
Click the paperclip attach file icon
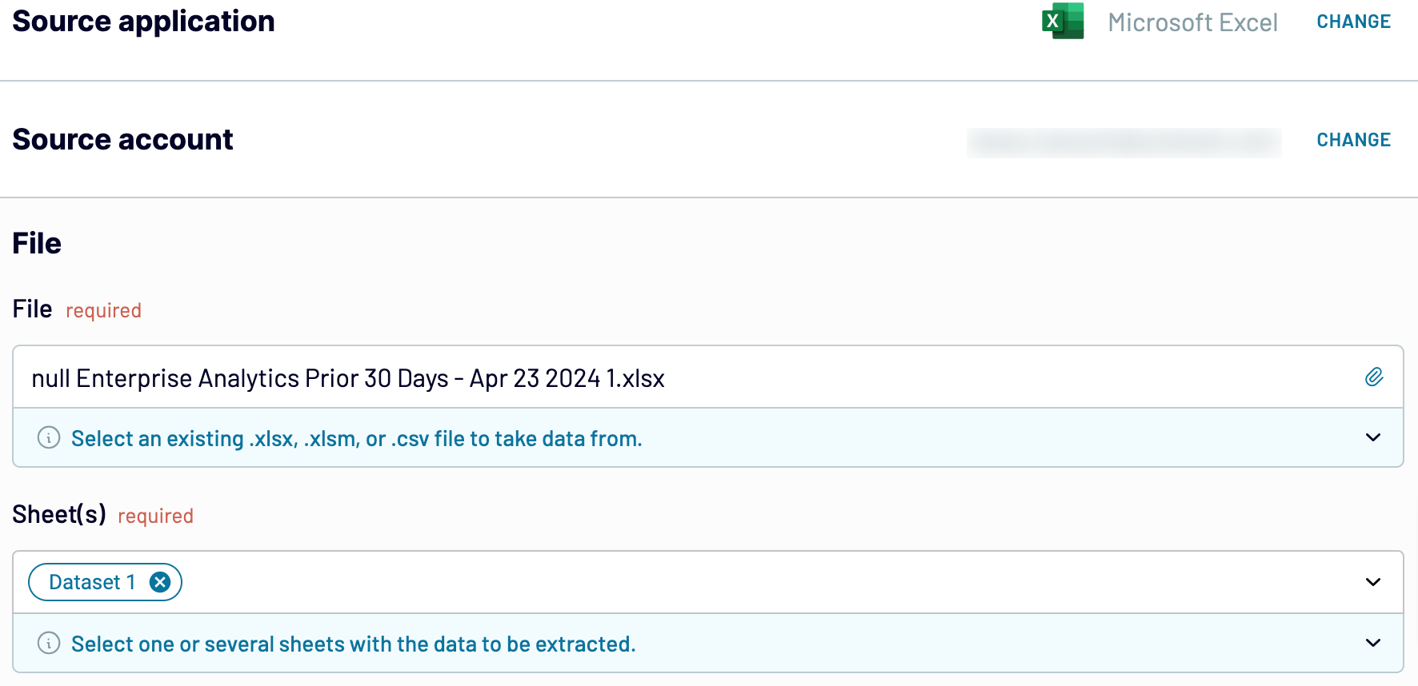(1374, 377)
